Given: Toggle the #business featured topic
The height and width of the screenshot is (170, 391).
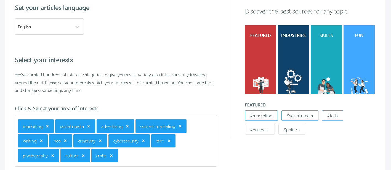Looking at the screenshot, I should (260, 129).
